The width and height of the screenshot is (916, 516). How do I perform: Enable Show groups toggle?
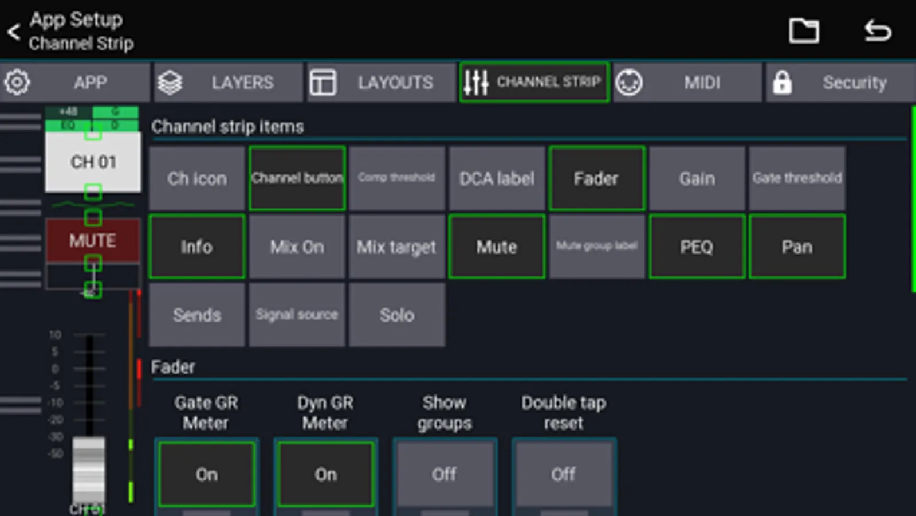pyautogui.click(x=445, y=474)
